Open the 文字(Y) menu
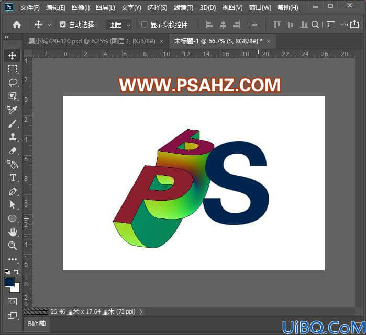Screen dimensions: 366x335 [x=131, y=8]
